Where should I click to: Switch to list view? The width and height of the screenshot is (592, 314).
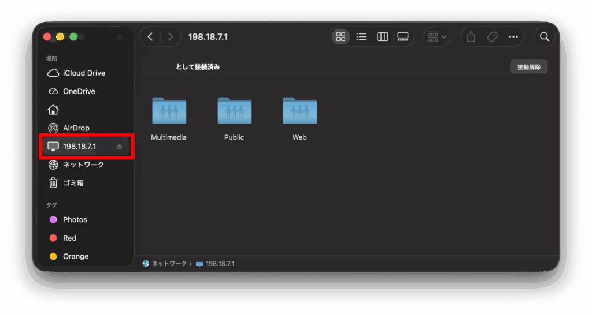(x=361, y=37)
